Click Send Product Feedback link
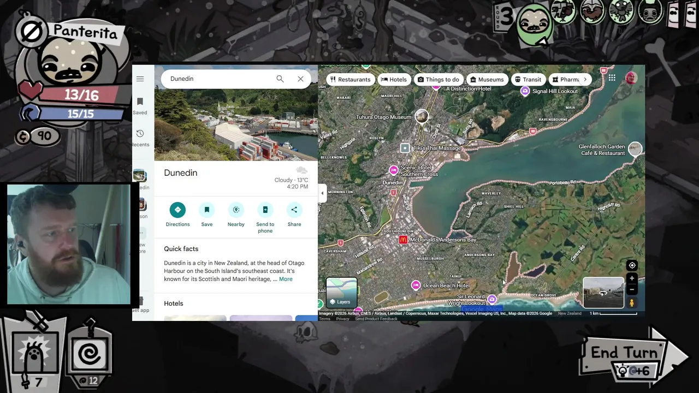This screenshot has height=393, width=699. pos(376,319)
